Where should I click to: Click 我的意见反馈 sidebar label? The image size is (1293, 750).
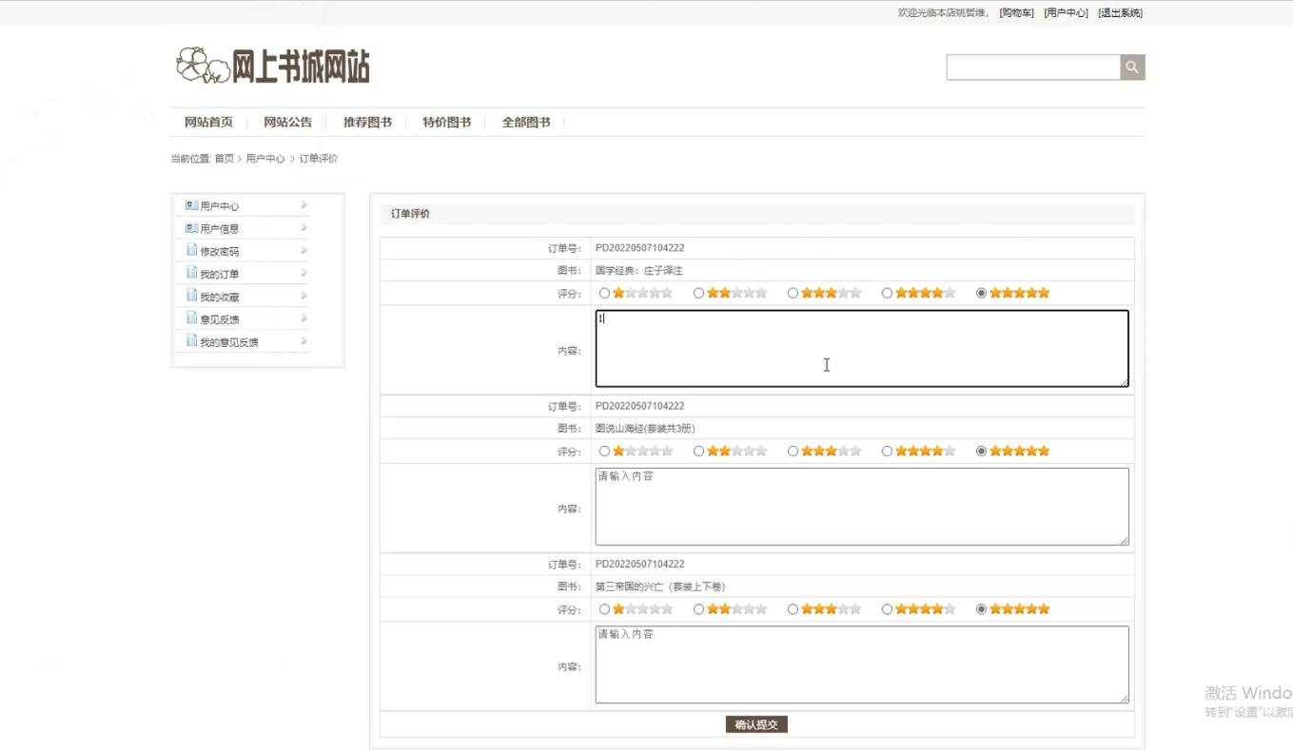tap(229, 342)
